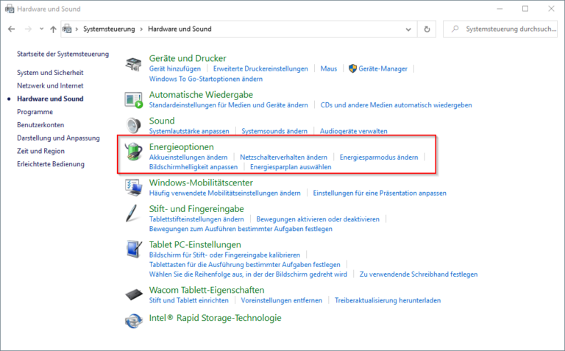Click the Stift- und Fingereingabe pen icon
Image resolution: width=565 pixels, height=351 pixels.
(x=132, y=213)
